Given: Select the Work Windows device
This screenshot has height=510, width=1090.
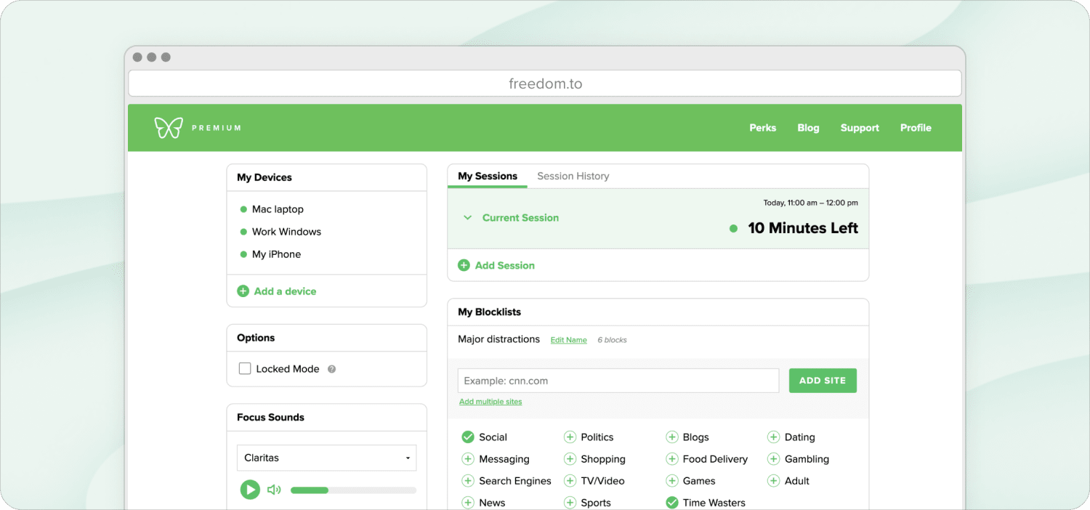Looking at the screenshot, I should 286,232.
